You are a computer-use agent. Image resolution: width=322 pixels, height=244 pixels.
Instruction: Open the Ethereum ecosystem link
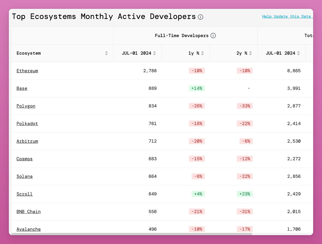point(27,71)
